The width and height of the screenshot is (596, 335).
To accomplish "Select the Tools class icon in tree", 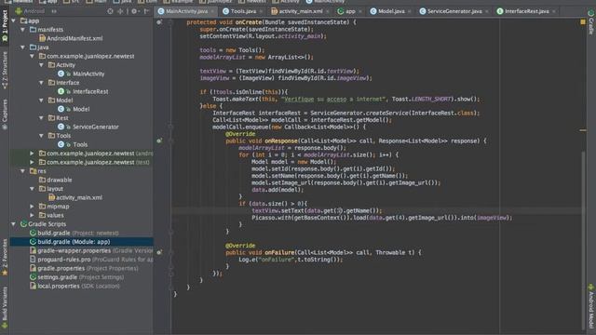I will tap(61, 144).
